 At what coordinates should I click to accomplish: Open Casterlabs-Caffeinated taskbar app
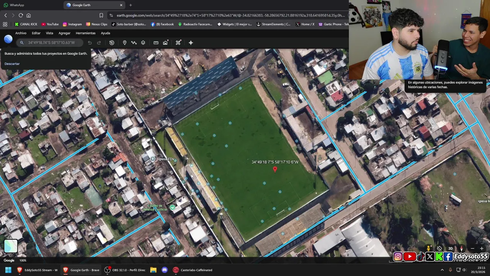(193, 270)
